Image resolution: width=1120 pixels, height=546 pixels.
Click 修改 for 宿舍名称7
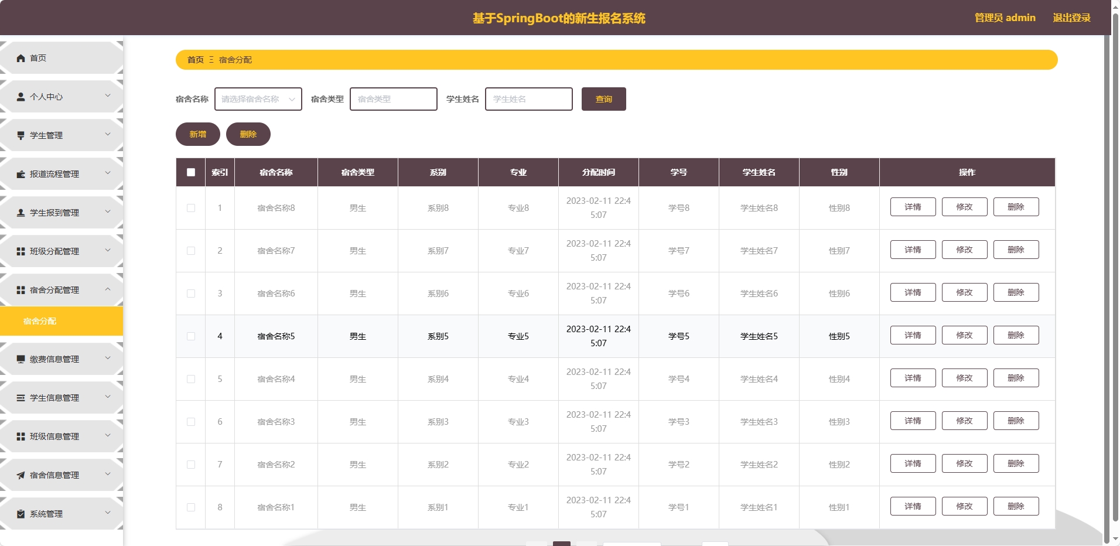[964, 250]
